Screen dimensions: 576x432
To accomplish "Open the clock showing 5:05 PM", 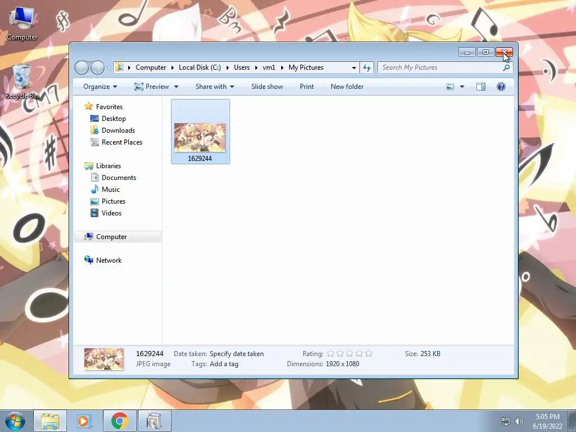I will pos(547,421).
